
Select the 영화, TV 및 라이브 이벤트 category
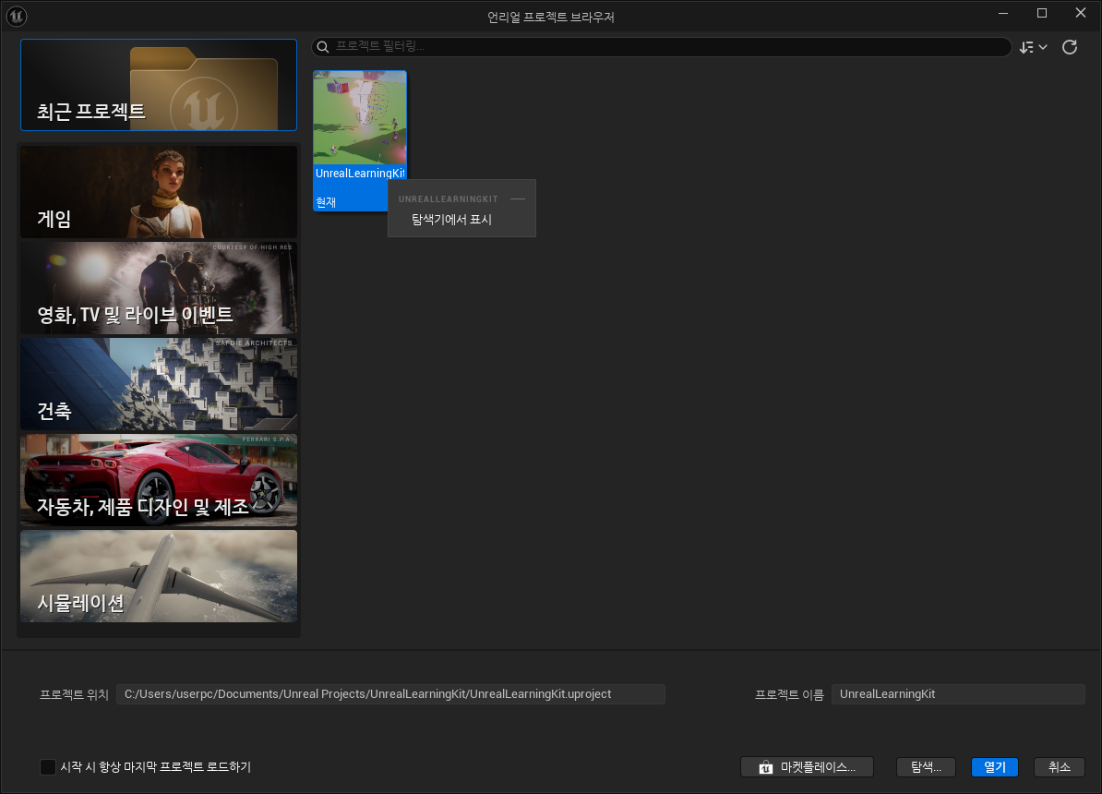(159, 288)
